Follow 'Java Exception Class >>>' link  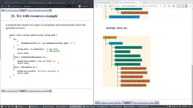click(146, 103)
